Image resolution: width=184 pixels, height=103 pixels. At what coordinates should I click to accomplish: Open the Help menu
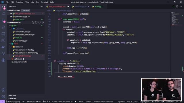point(52,2)
